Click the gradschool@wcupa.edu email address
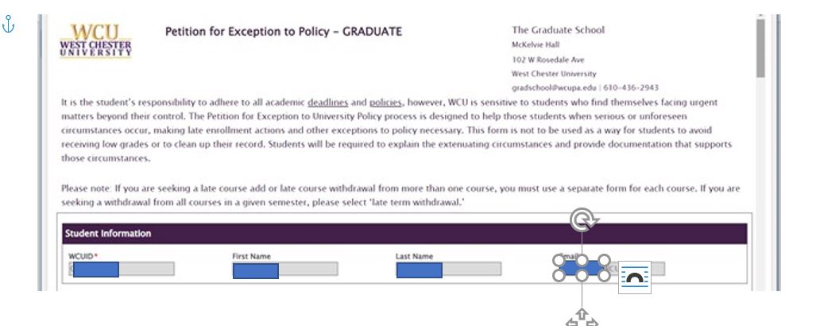 (554, 88)
